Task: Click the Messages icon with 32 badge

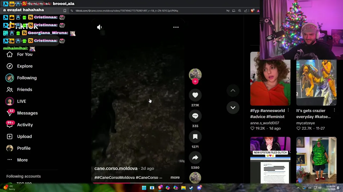Action: (x=10, y=113)
